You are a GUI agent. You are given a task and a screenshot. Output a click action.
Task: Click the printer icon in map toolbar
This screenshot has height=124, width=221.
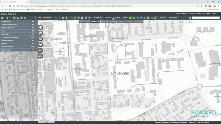coord(82,18)
